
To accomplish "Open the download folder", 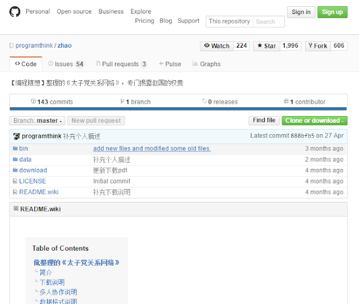I will click(33, 171).
